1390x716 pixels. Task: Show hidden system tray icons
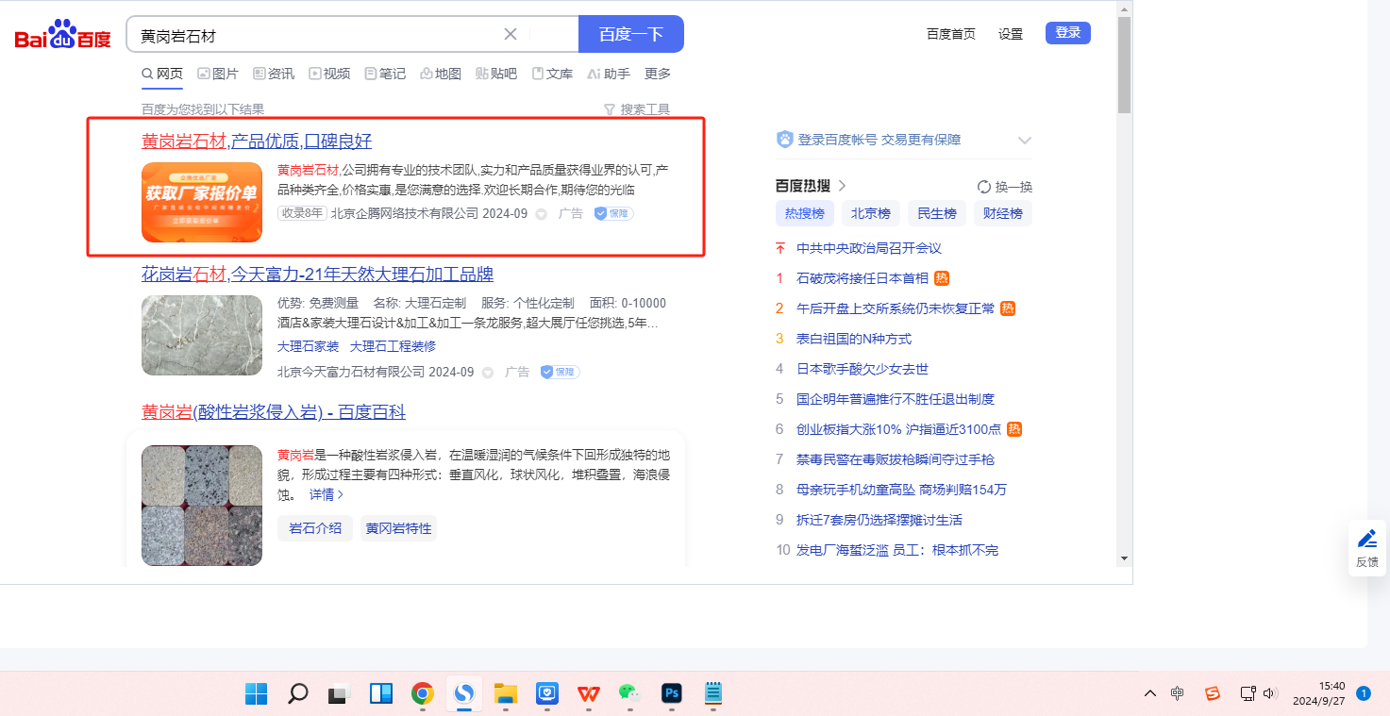tap(1149, 694)
